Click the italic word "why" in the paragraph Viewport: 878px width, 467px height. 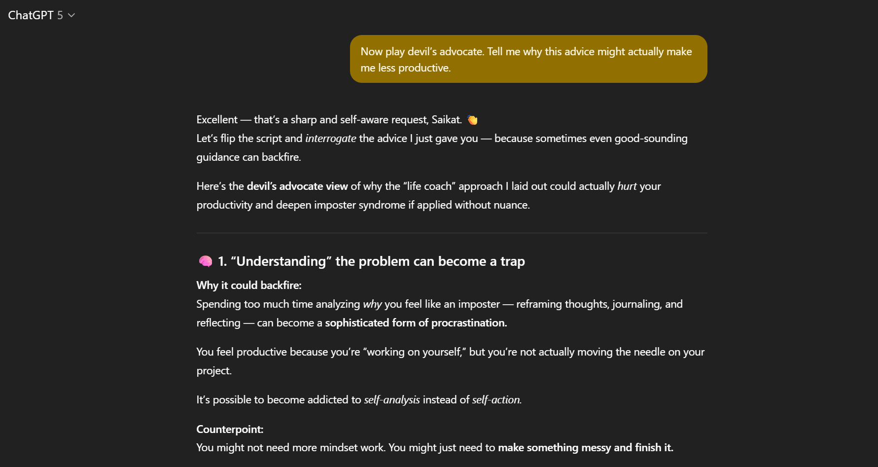click(372, 304)
